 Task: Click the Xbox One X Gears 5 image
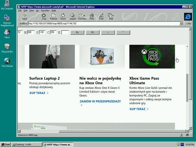point(102,57)
